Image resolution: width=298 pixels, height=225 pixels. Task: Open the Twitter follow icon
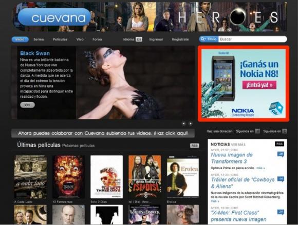pos(285,131)
